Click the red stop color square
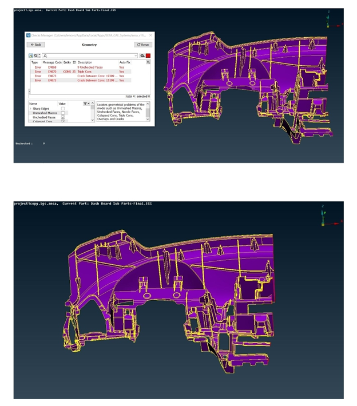 point(148,55)
